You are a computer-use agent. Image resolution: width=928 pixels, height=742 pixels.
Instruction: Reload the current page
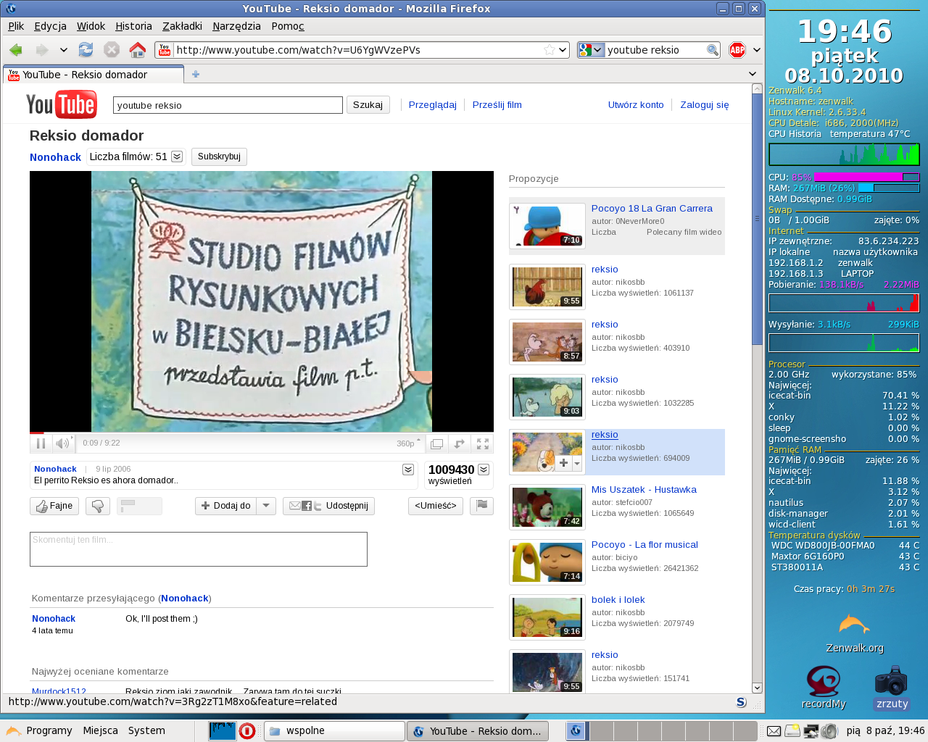pyautogui.click(x=86, y=50)
